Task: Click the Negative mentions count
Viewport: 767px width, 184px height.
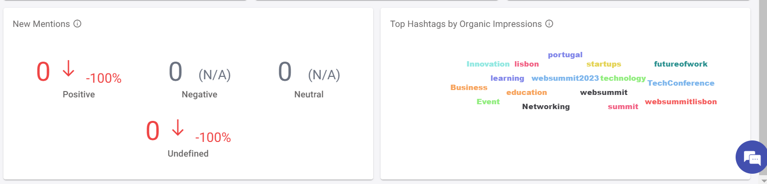Action: click(176, 71)
